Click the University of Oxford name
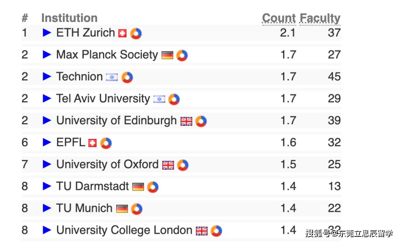Image resolution: width=402 pixels, height=242 pixels. [107, 164]
